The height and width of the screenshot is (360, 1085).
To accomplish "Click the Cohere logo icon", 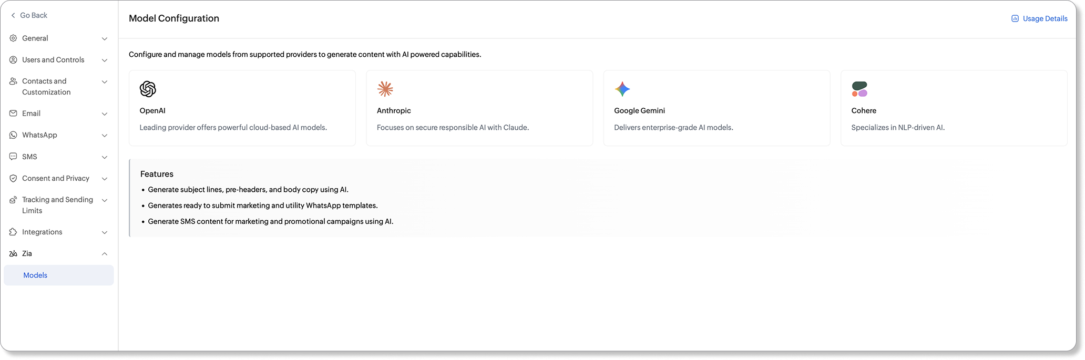I will [x=859, y=89].
